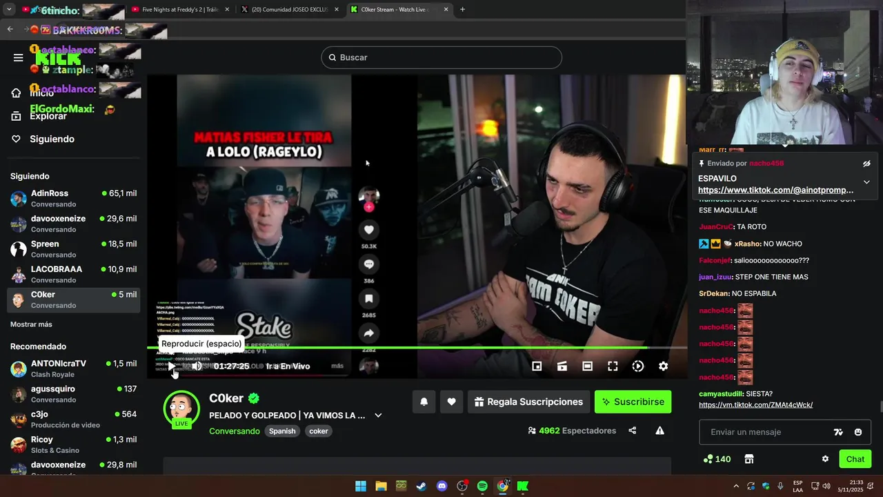Open chat settings gear icon
883x497 pixels.
(x=825, y=459)
